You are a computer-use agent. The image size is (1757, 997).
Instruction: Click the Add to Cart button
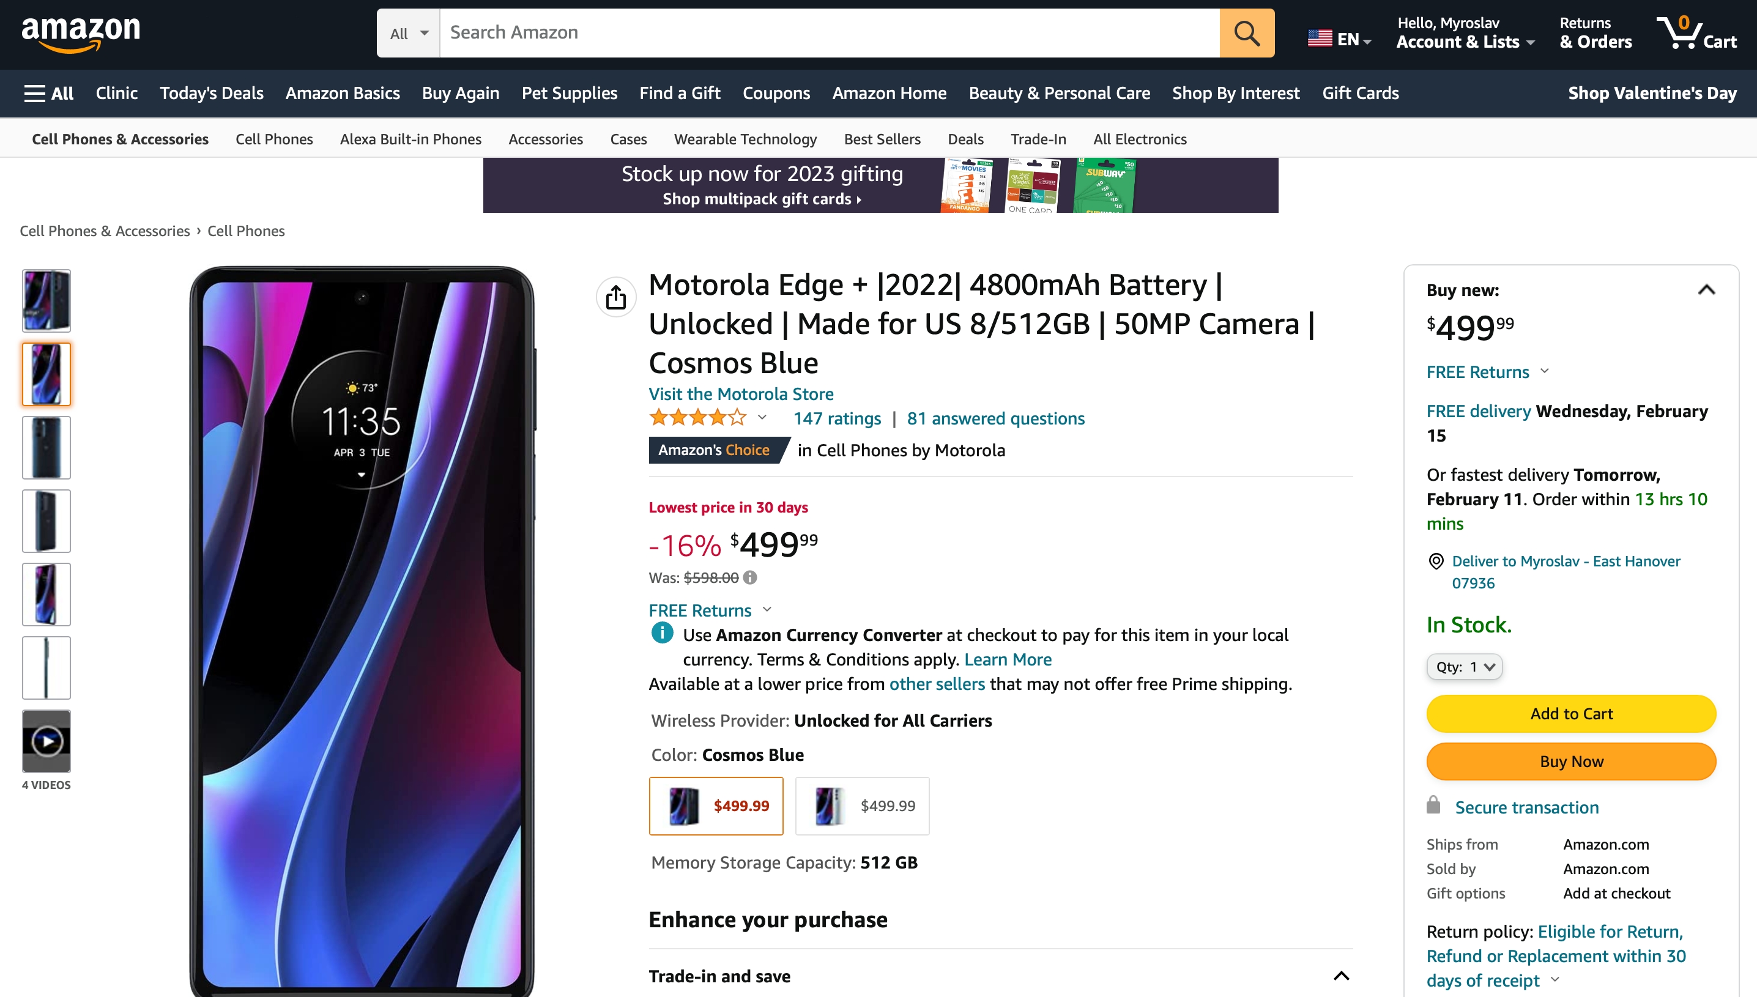[1571, 714]
